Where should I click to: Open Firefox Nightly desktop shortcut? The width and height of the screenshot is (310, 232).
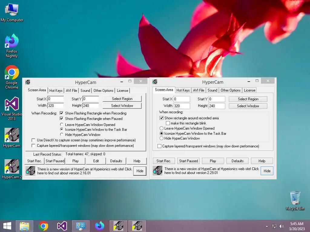pos(12,46)
